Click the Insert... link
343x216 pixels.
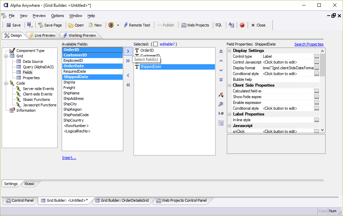click(69, 158)
